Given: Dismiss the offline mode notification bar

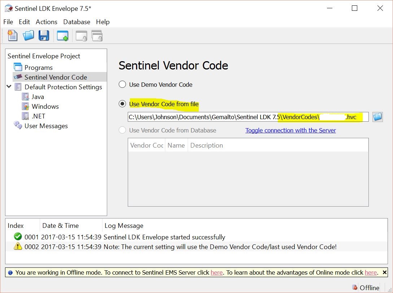Looking at the screenshot, I should (385, 272).
